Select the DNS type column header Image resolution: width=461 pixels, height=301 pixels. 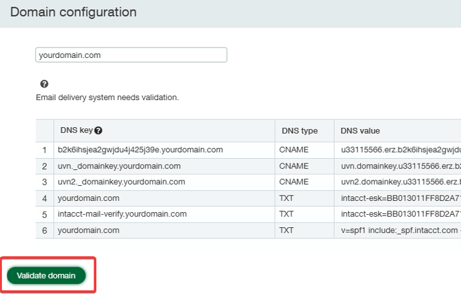(x=298, y=131)
